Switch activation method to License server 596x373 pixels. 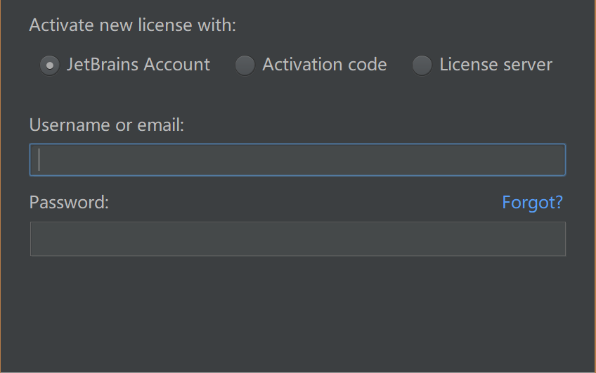[x=422, y=65]
